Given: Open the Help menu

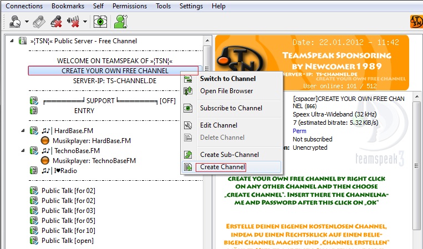Looking at the screenshot, I should [218, 6].
